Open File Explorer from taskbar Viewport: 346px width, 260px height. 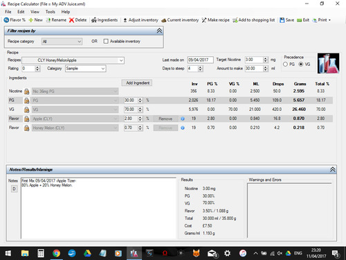tap(25, 254)
